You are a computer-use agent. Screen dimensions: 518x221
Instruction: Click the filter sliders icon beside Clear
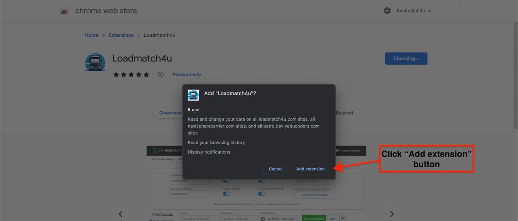[x=343, y=218]
